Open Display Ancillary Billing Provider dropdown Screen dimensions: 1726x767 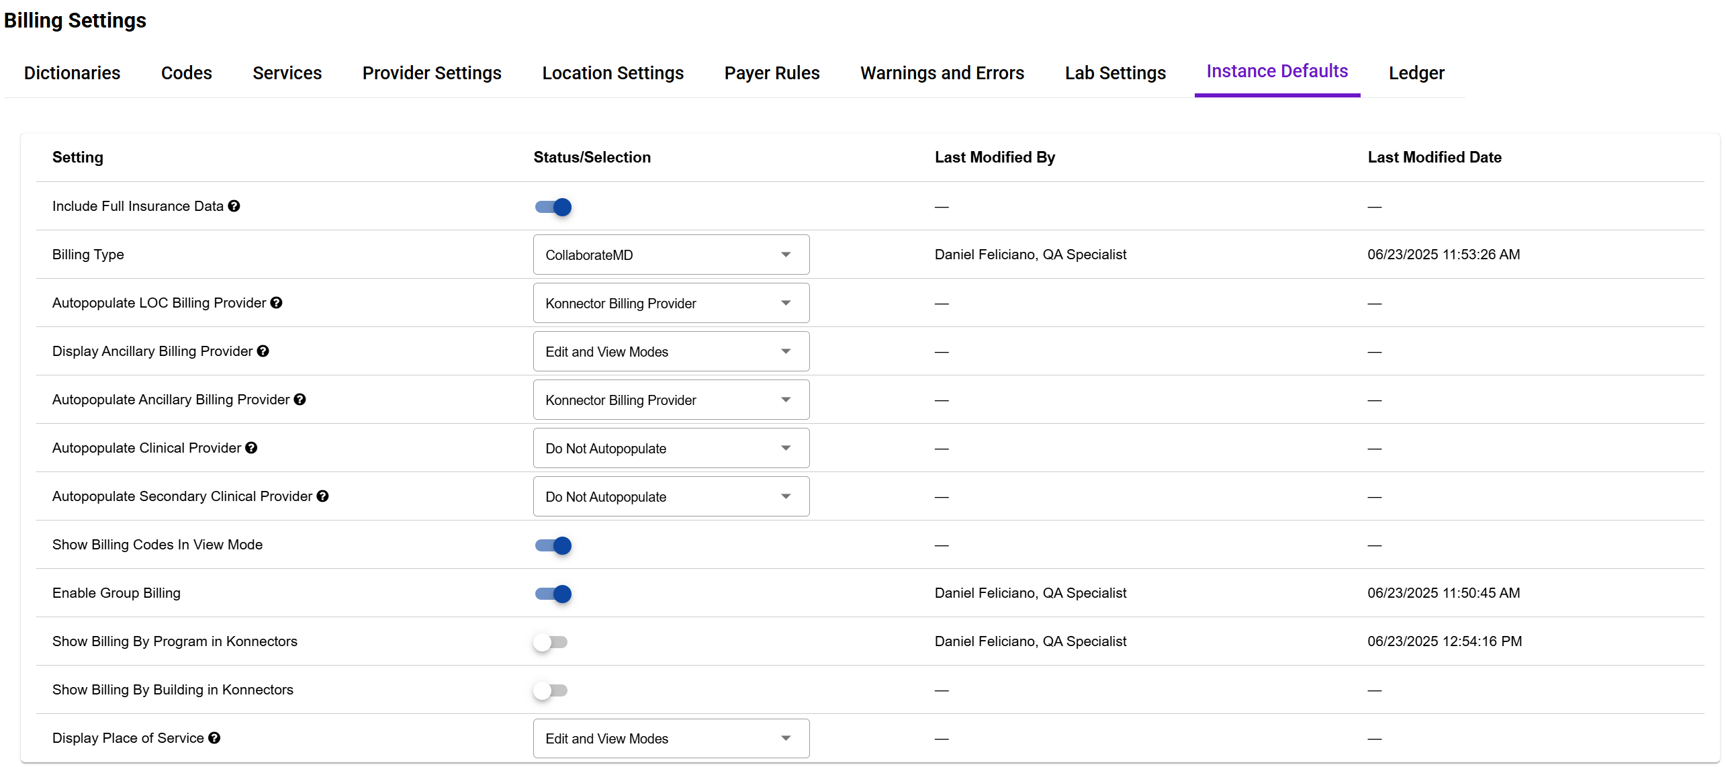click(671, 351)
